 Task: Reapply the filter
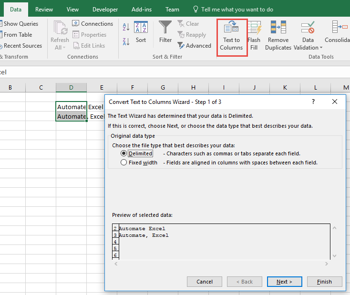point(192,35)
